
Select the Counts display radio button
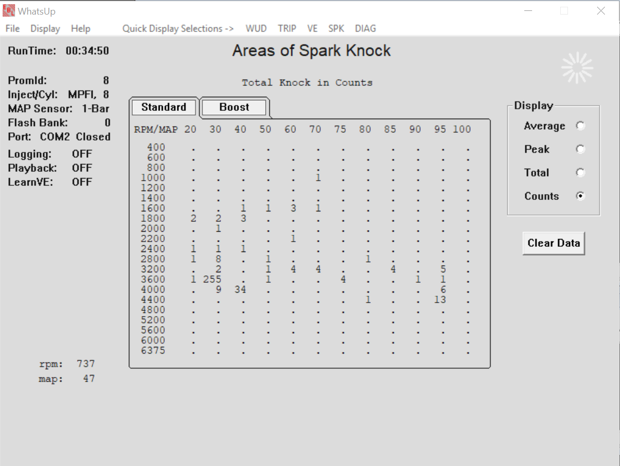click(x=580, y=196)
